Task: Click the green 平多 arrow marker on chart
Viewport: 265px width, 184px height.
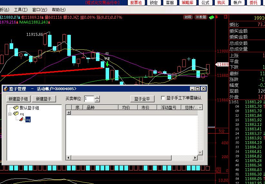Action: tap(107, 64)
